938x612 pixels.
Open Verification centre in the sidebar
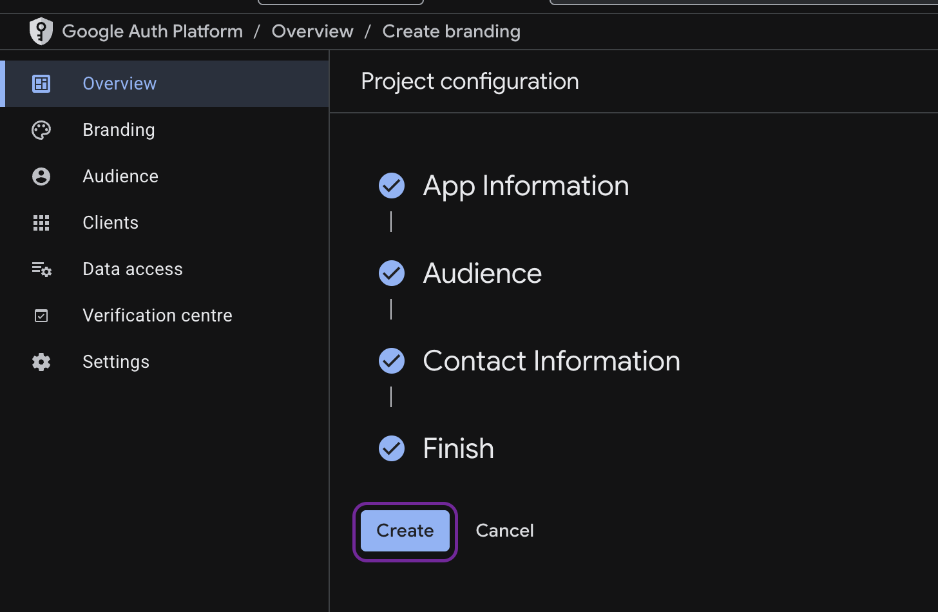165,316
